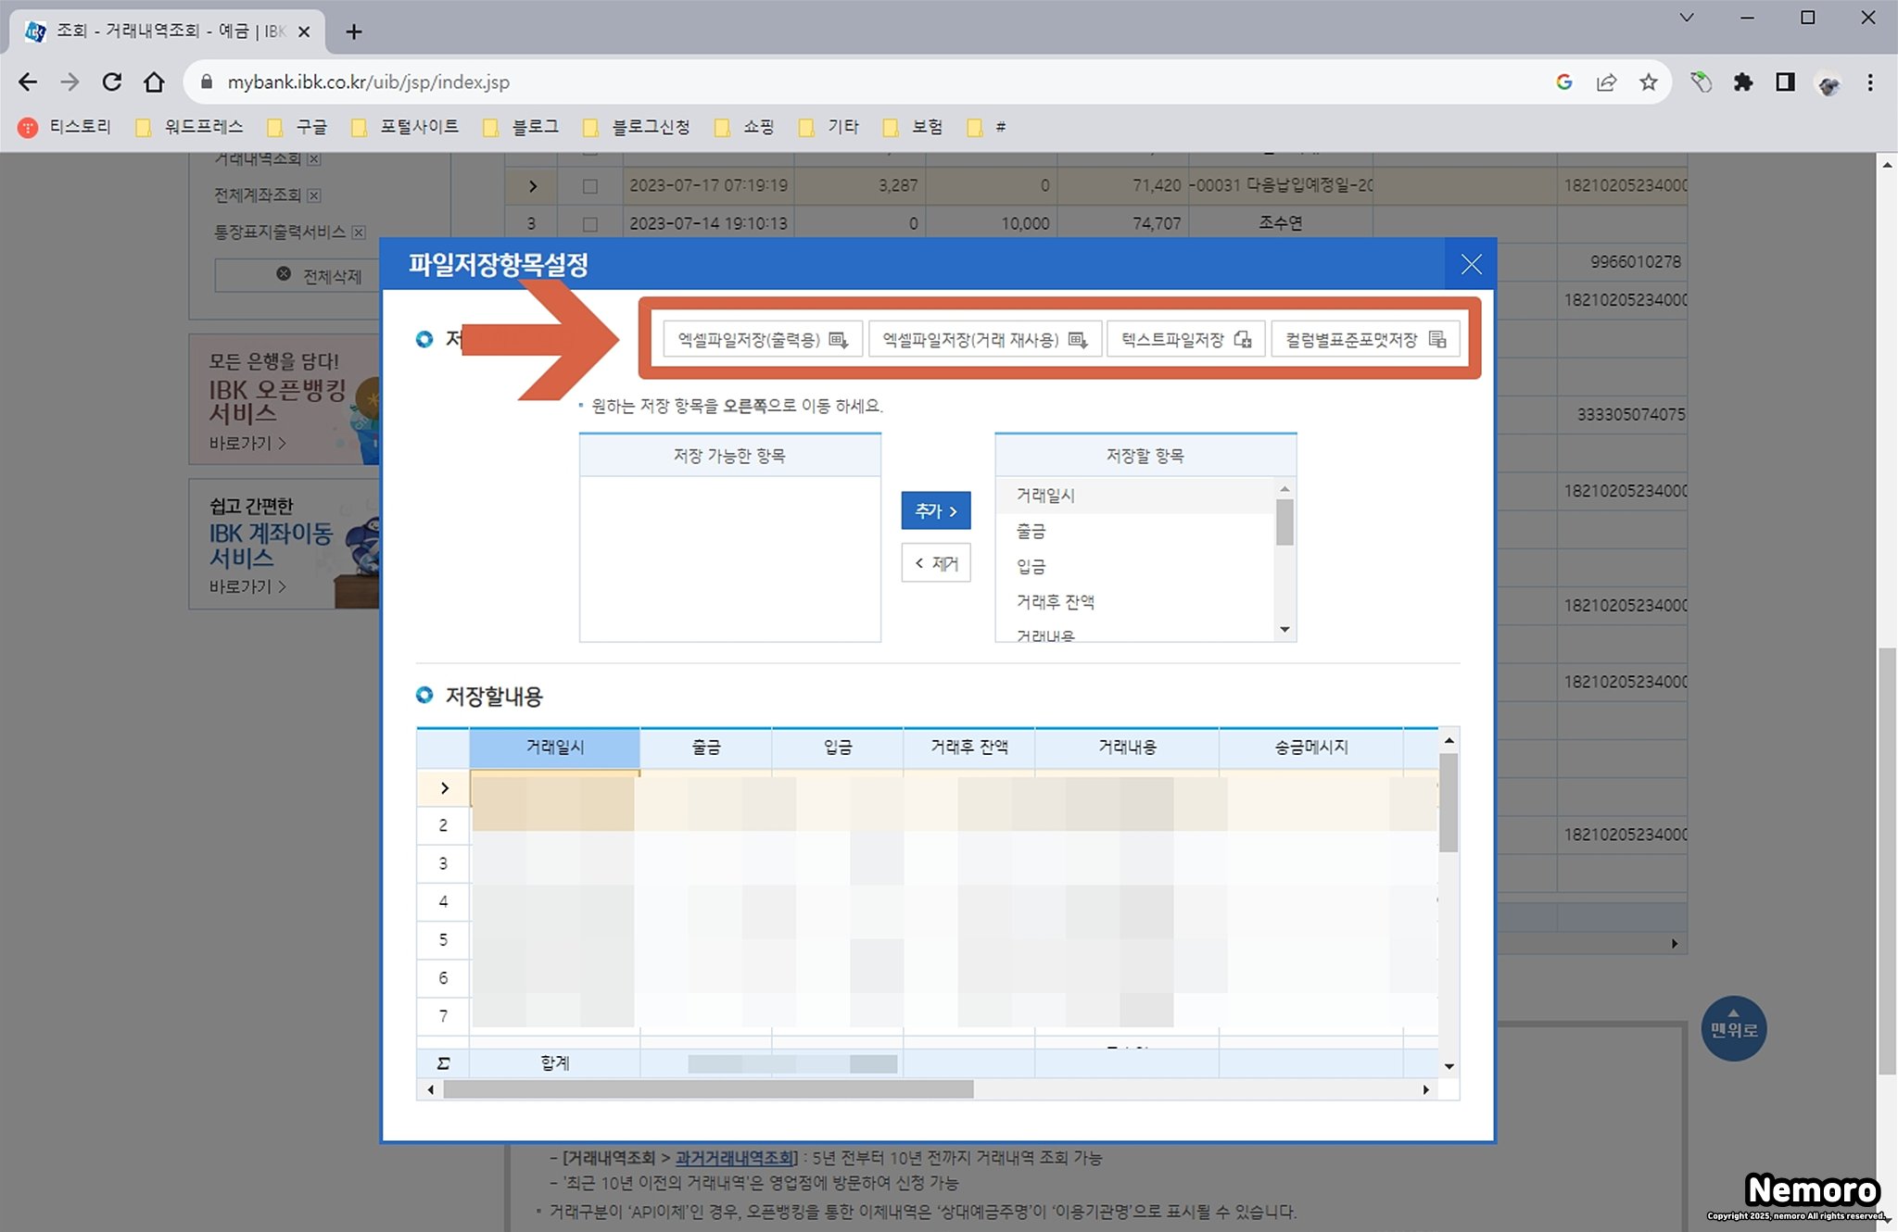Select 출금 in the 저장할 항목 list

pos(1031,531)
